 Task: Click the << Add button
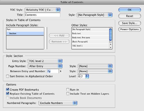pyautogui.click(x=59, y=36)
